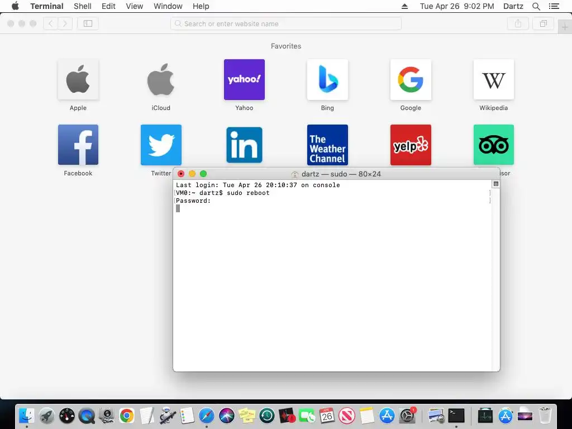Open Applications folder stack beside Trash
Screen dimensions: 572x429
coord(505,416)
